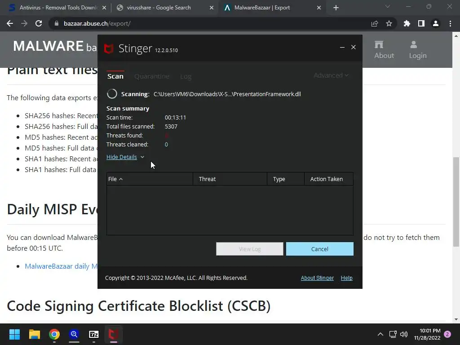Viewport: 460px width, 345px height.
Task: Show hidden system tray icons
Action: tap(380, 334)
